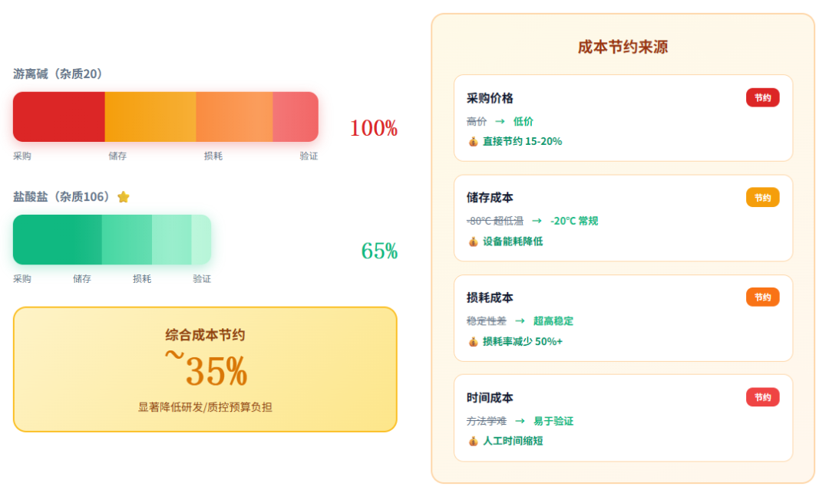
Task: Click the 成本节约来源 panel heading
Action: point(623,47)
